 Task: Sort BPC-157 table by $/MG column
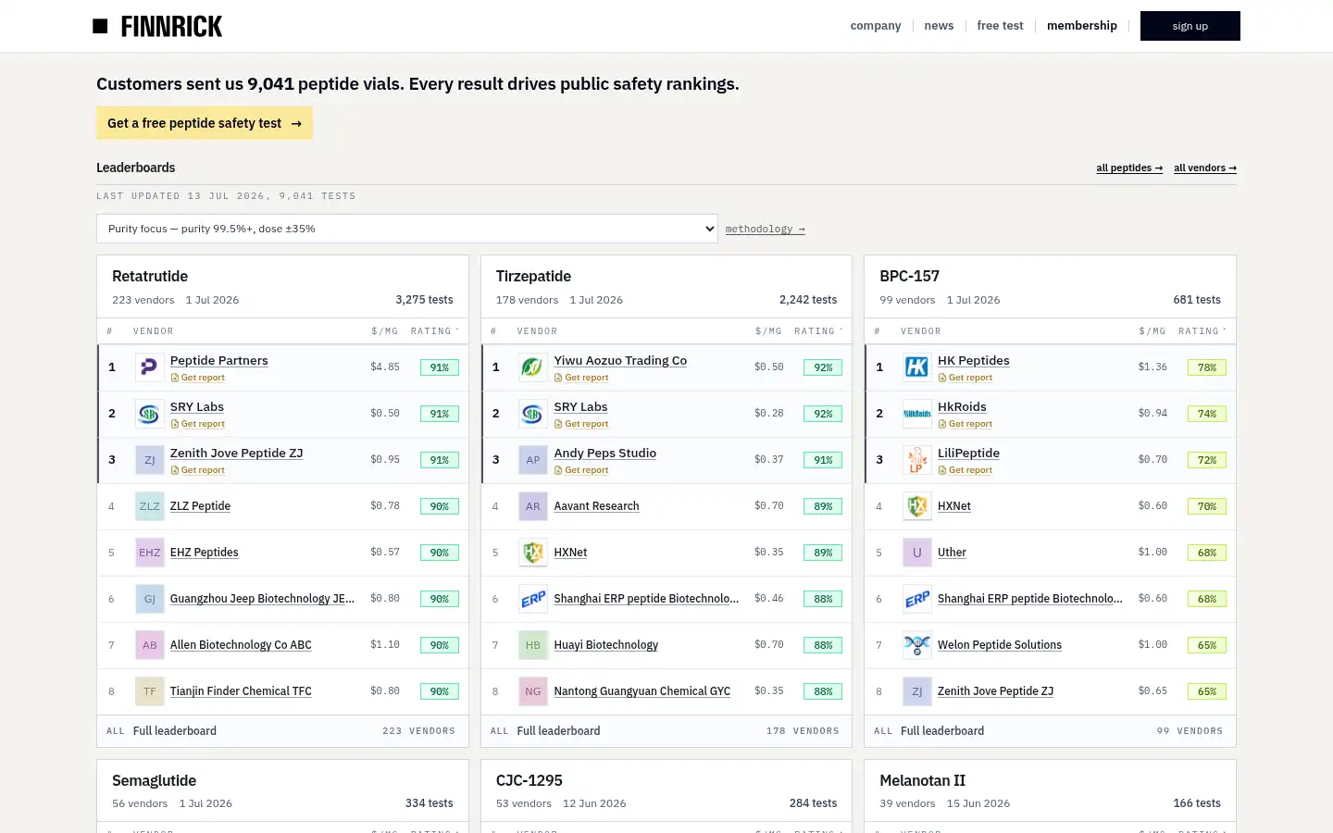click(x=1152, y=331)
